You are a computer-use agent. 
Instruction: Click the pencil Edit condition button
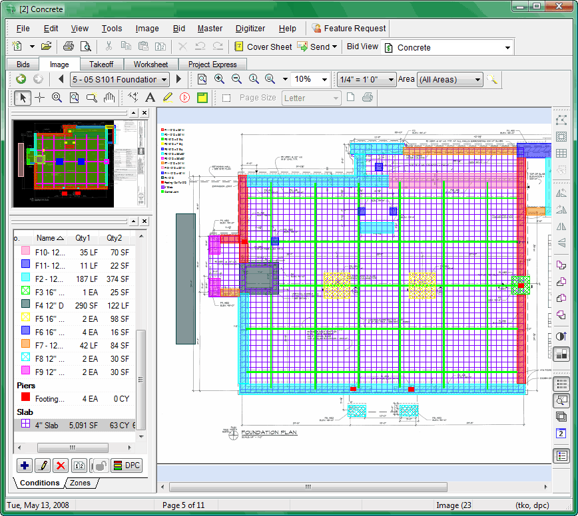pyautogui.click(x=43, y=465)
